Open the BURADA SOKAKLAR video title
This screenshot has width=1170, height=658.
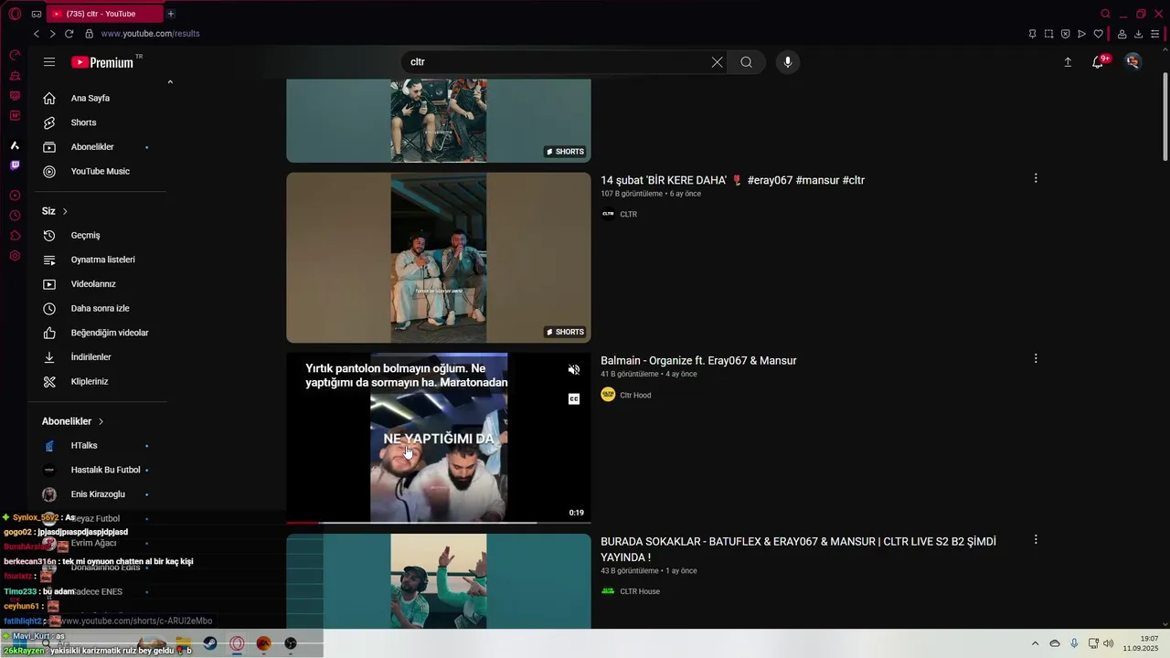click(x=798, y=549)
